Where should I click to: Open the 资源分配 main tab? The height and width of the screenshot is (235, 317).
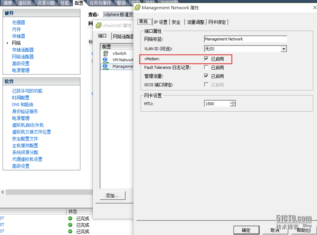(46, 3)
